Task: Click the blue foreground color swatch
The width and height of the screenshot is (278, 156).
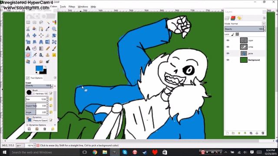Action: [x=39, y=68]
